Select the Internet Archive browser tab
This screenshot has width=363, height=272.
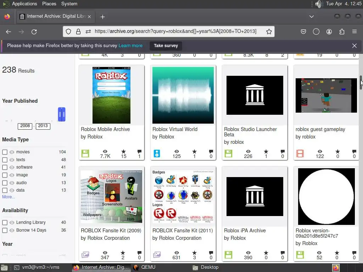tap(55, 16)
